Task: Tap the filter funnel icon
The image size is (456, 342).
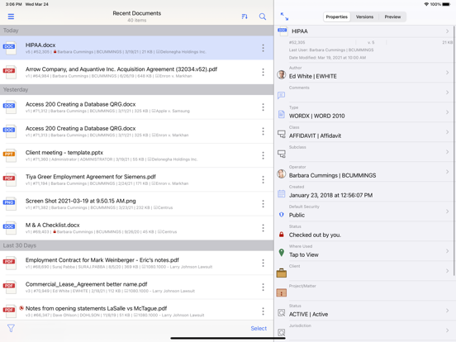Action: point(11,328)
